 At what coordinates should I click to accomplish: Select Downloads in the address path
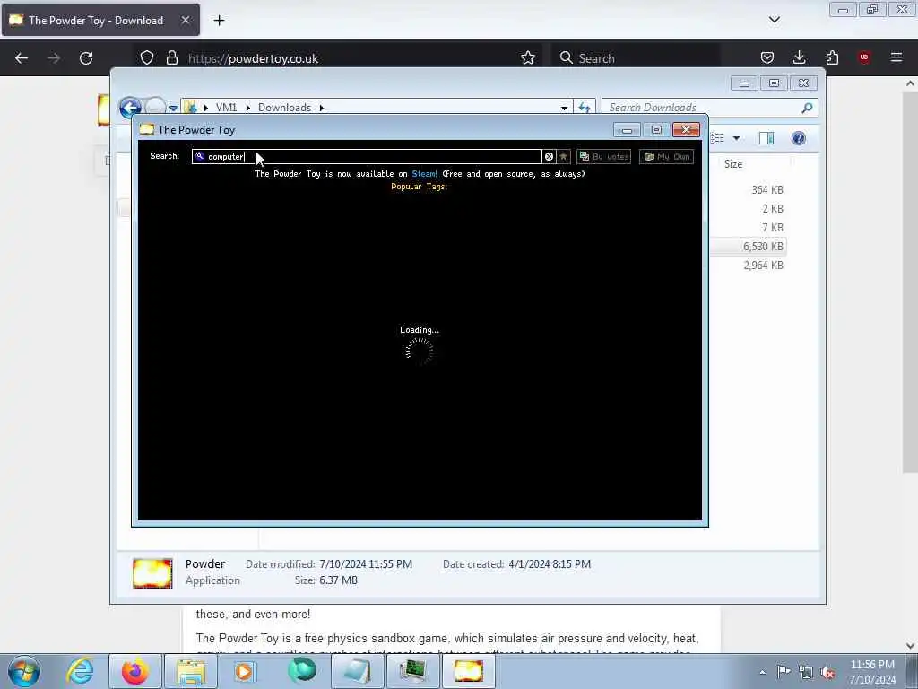pos(284,108)
